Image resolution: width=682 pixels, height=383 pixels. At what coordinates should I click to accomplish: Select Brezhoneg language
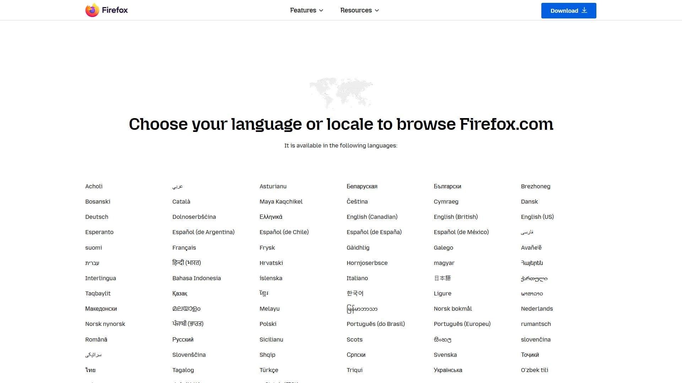pos(535,186)
